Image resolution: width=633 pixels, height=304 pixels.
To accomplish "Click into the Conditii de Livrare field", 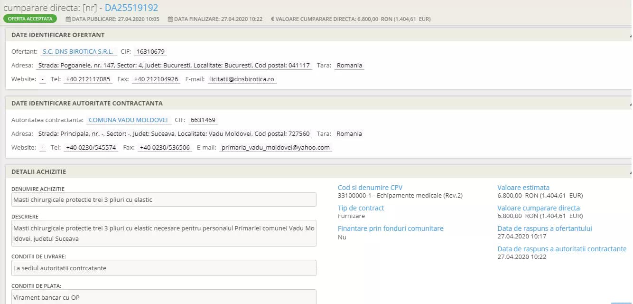I will pos(164,268).
